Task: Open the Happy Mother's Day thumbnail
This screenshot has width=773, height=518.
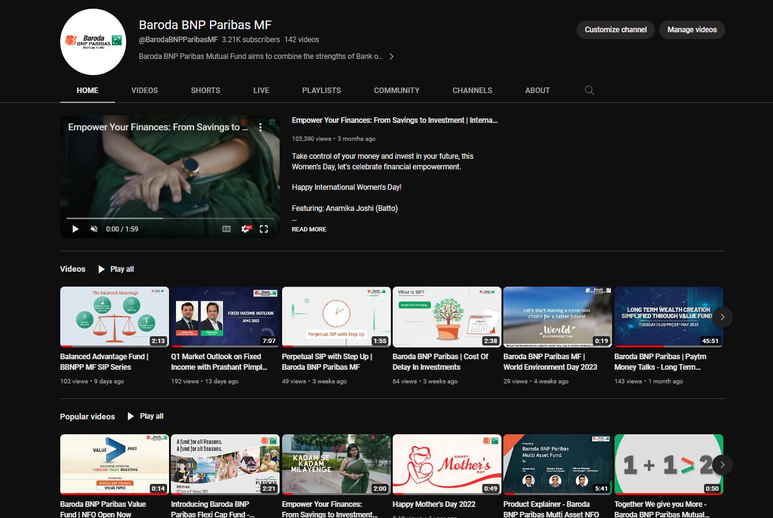Action: [447, 464]
